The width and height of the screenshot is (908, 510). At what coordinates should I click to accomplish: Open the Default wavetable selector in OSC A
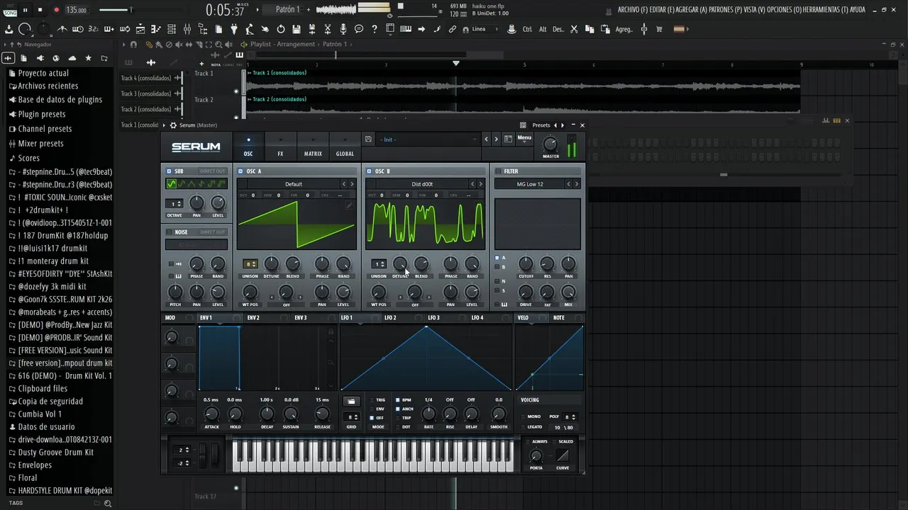coord(294,184)
